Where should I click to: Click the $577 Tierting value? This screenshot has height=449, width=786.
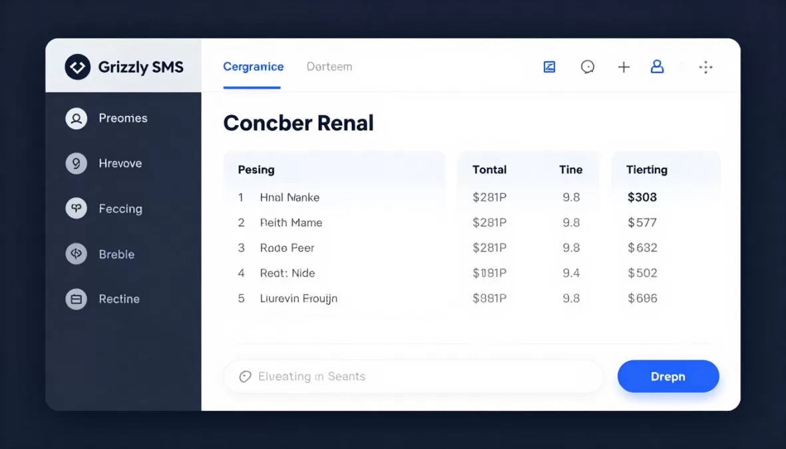(x=642, y=222)
